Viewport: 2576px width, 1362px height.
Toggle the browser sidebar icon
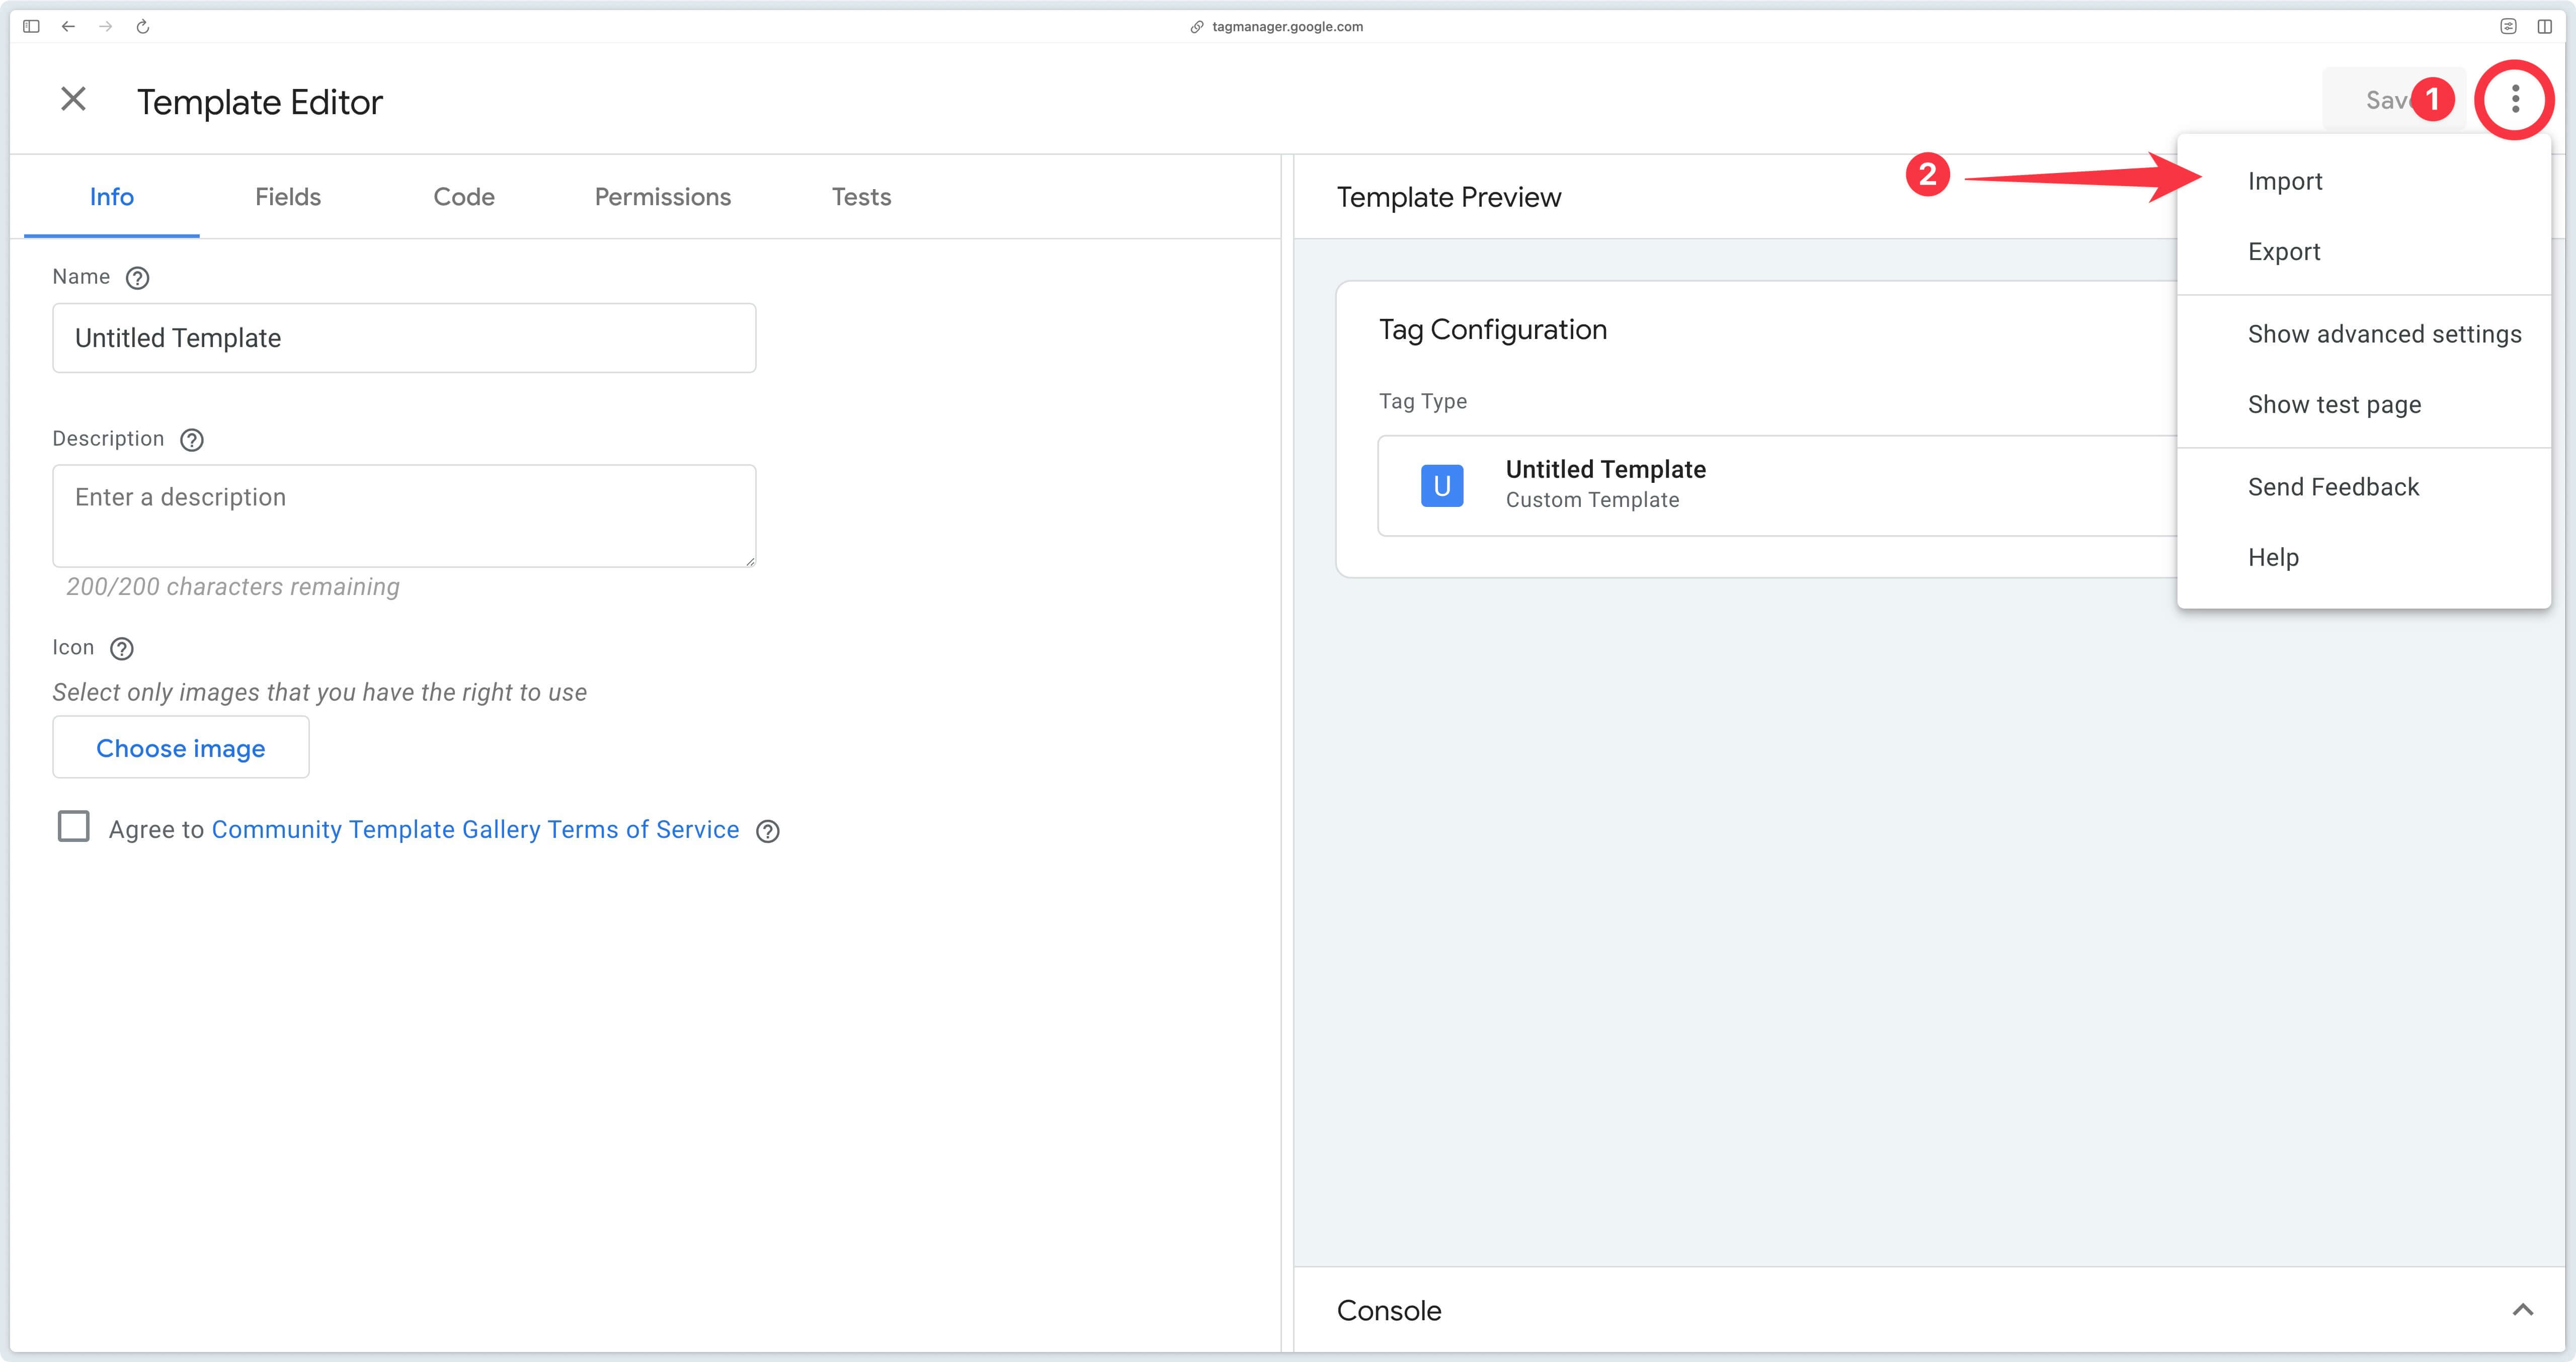(x=31, y=26)
